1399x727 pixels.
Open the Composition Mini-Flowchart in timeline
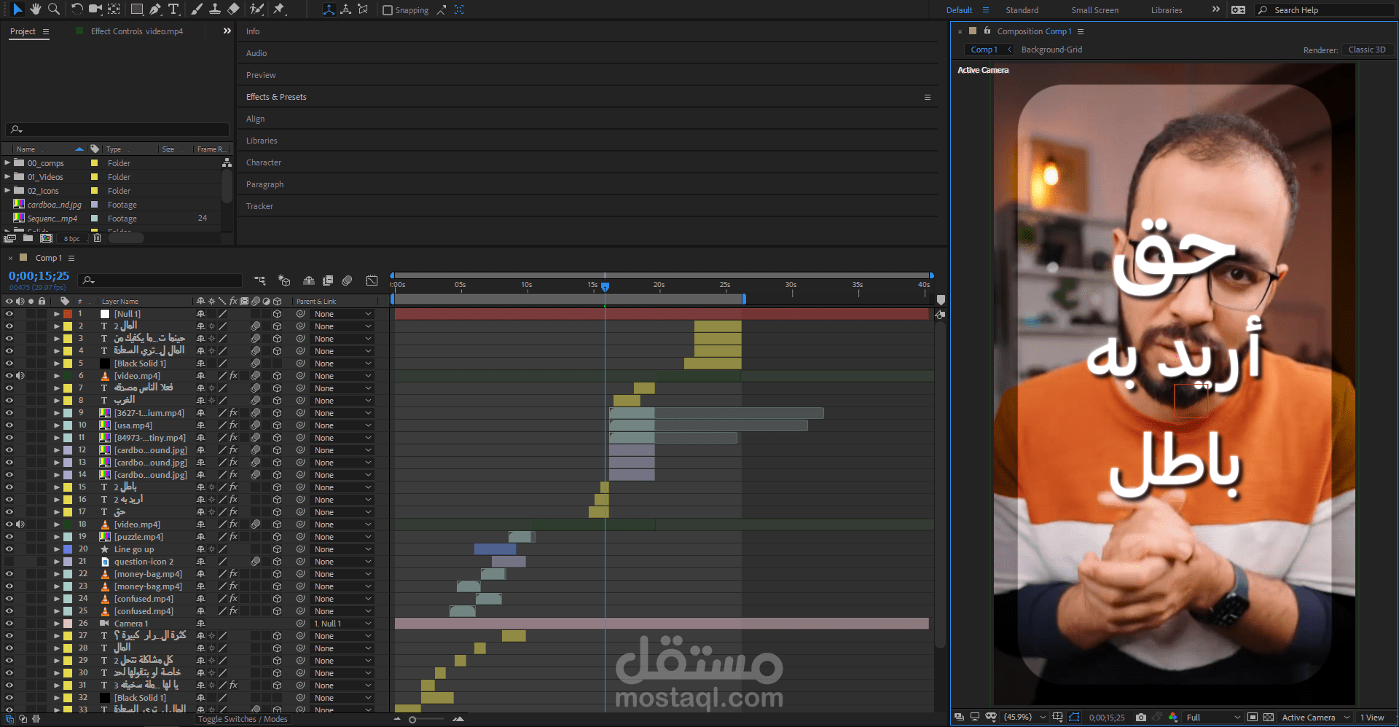pos(259,280)
